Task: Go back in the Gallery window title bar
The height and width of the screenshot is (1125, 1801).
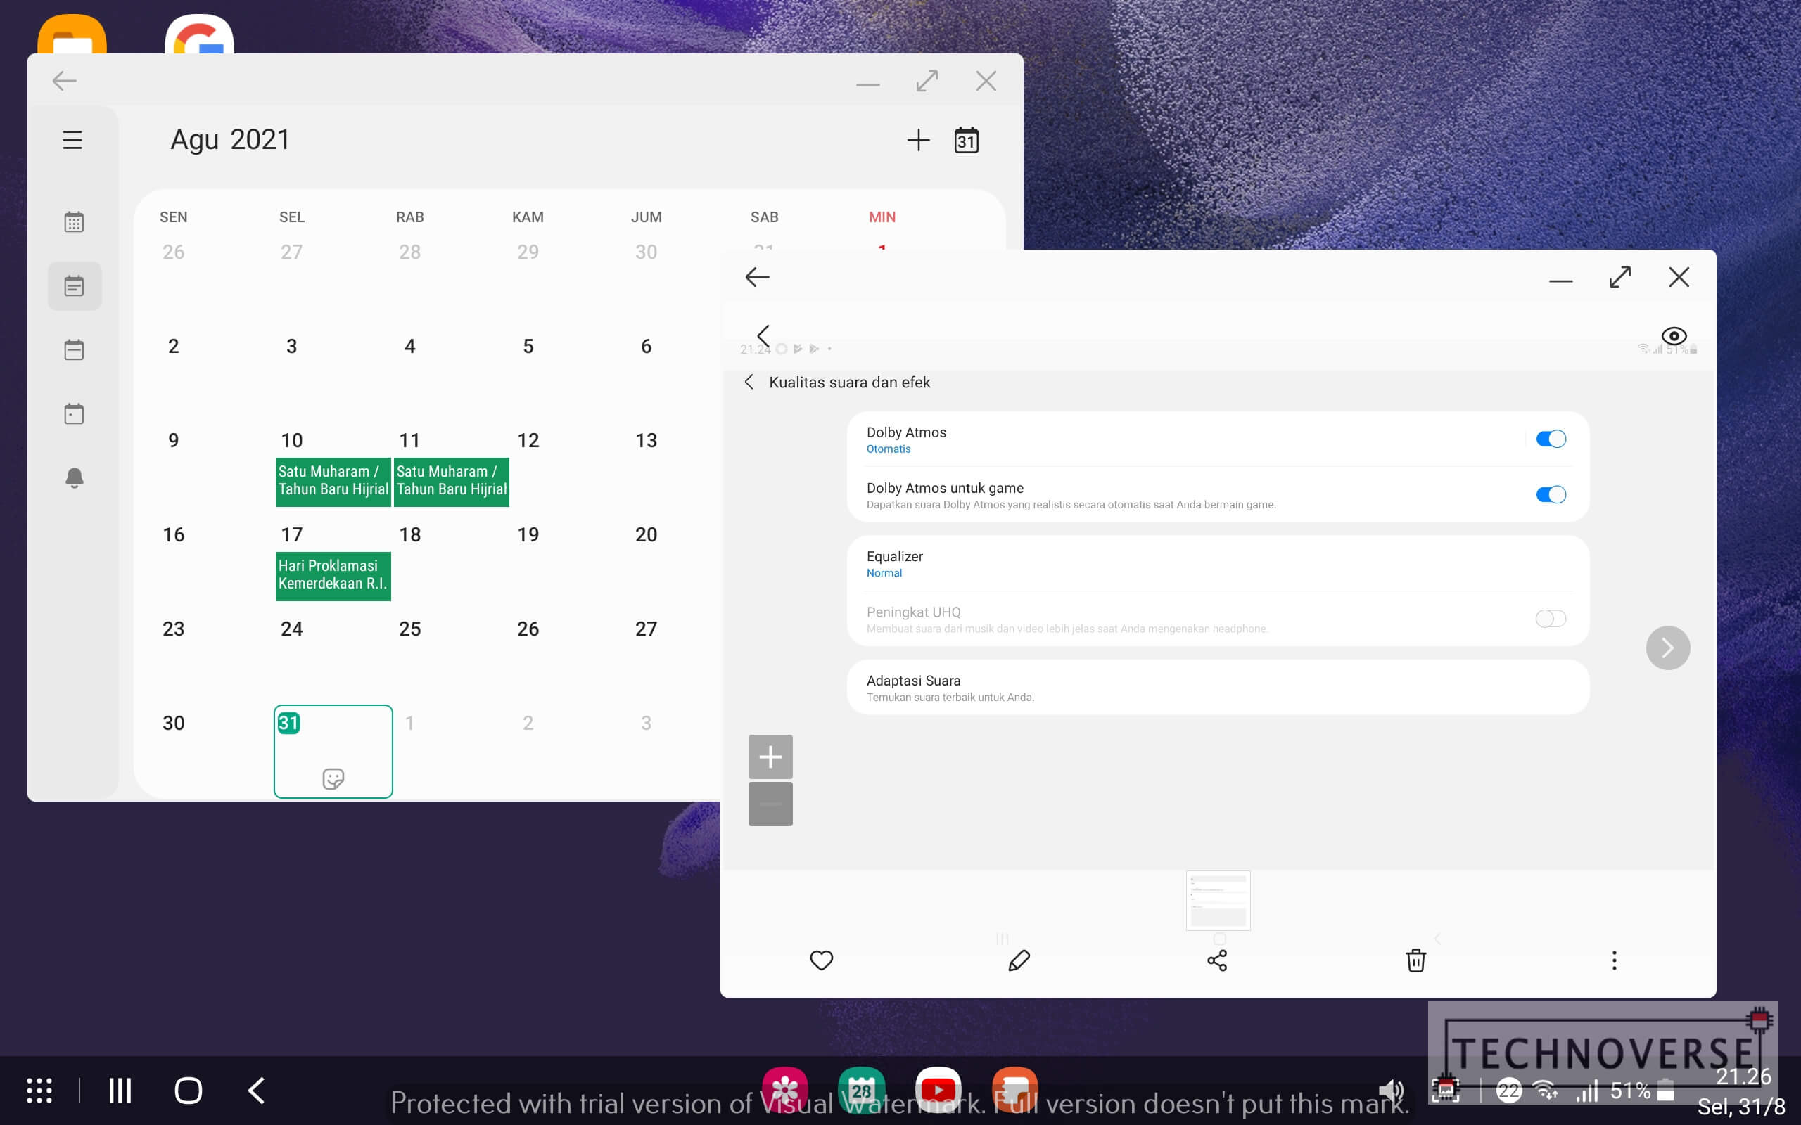Action: (x=757, y=277)
